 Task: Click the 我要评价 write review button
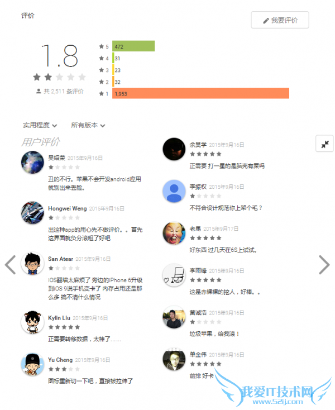click(280, 20)
